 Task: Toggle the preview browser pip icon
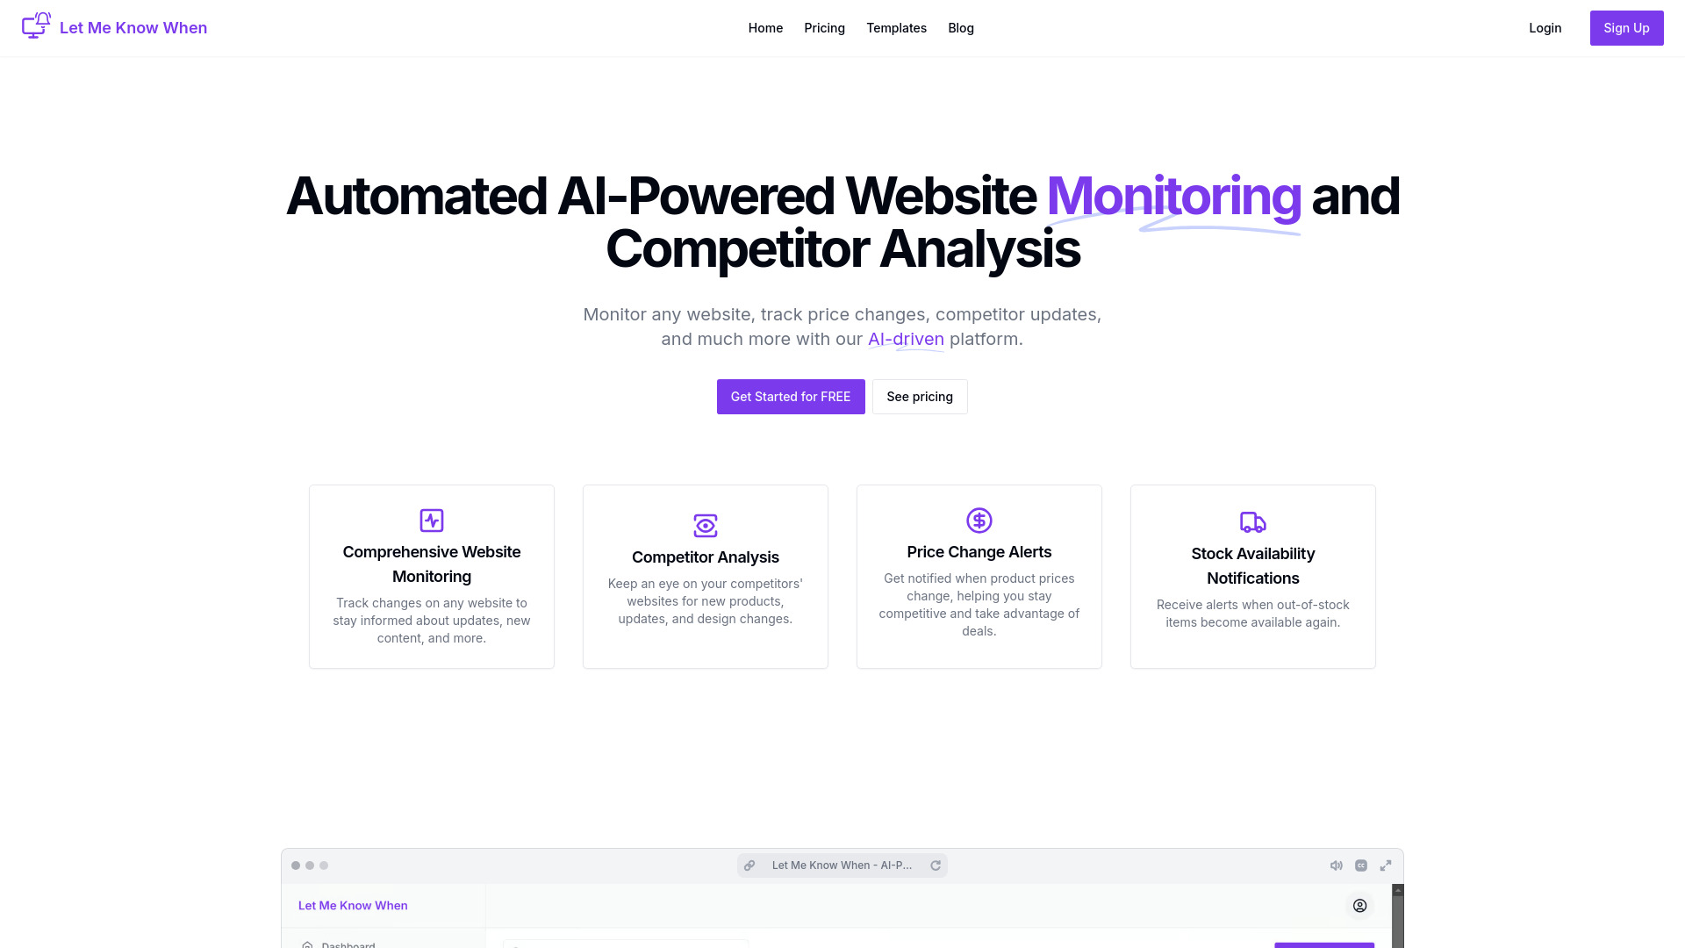pos(1361,865)
